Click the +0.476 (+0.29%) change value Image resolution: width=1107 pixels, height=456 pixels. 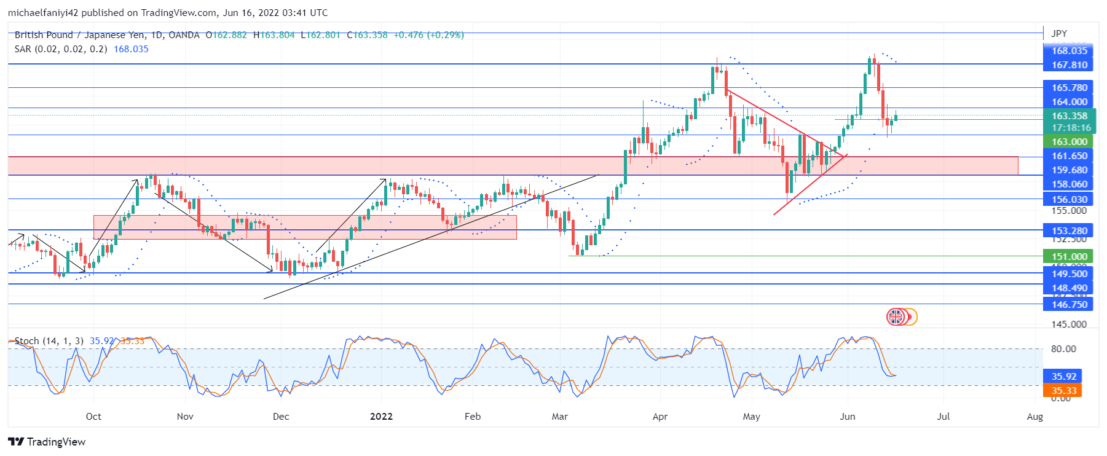click(429, 35)
